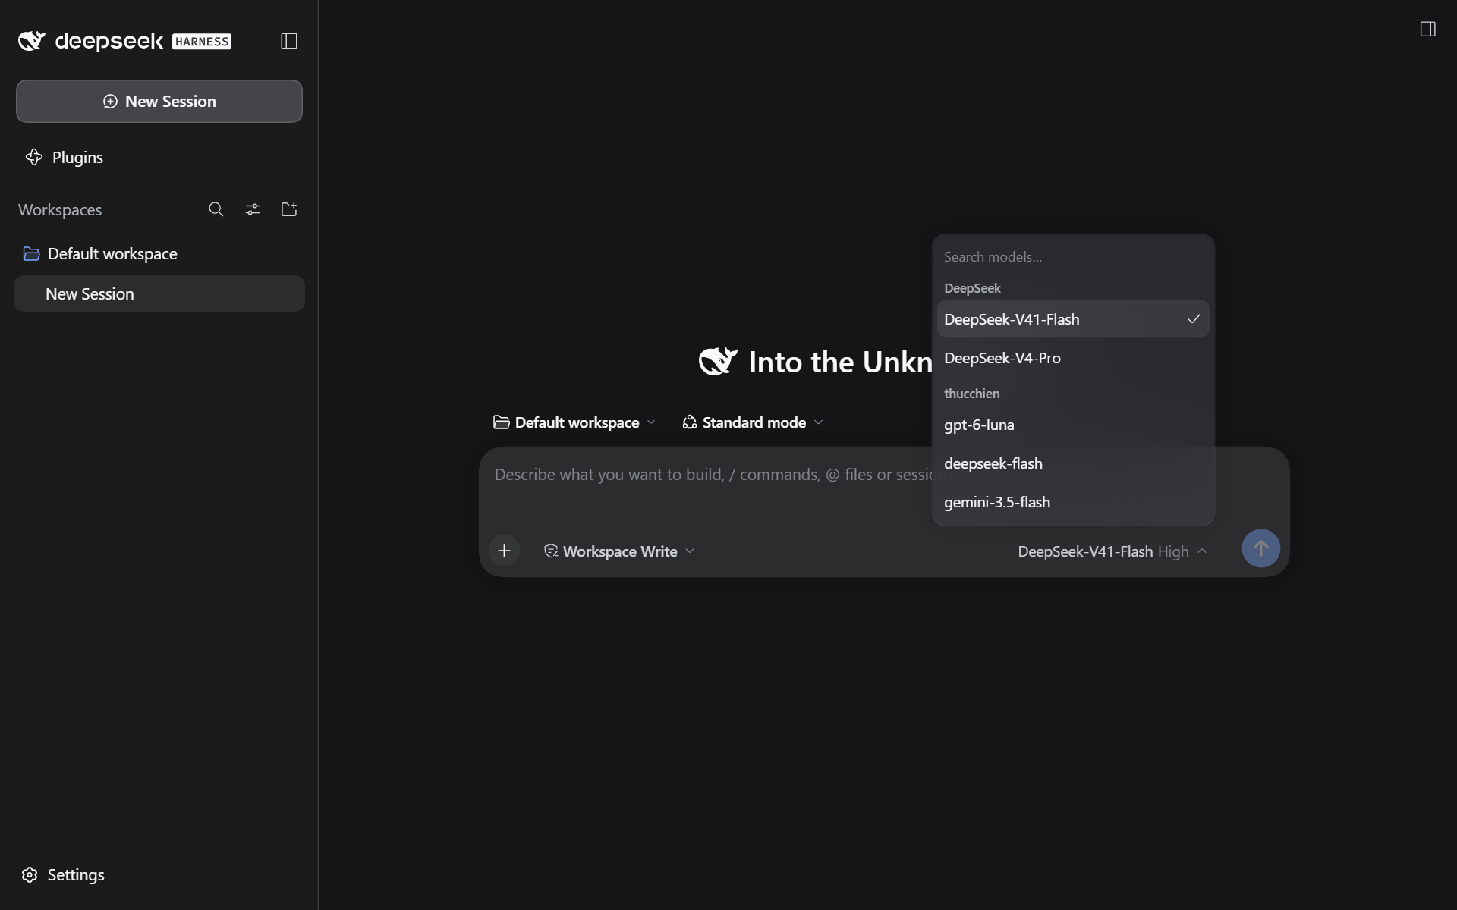Viewport: 1457px width, 910px height.
Task: Add a new workspace folder icon
Action: 289,209
